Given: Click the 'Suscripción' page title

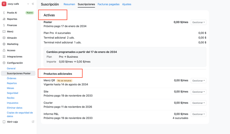Looking at the screenshot, I should click(50, 4).
